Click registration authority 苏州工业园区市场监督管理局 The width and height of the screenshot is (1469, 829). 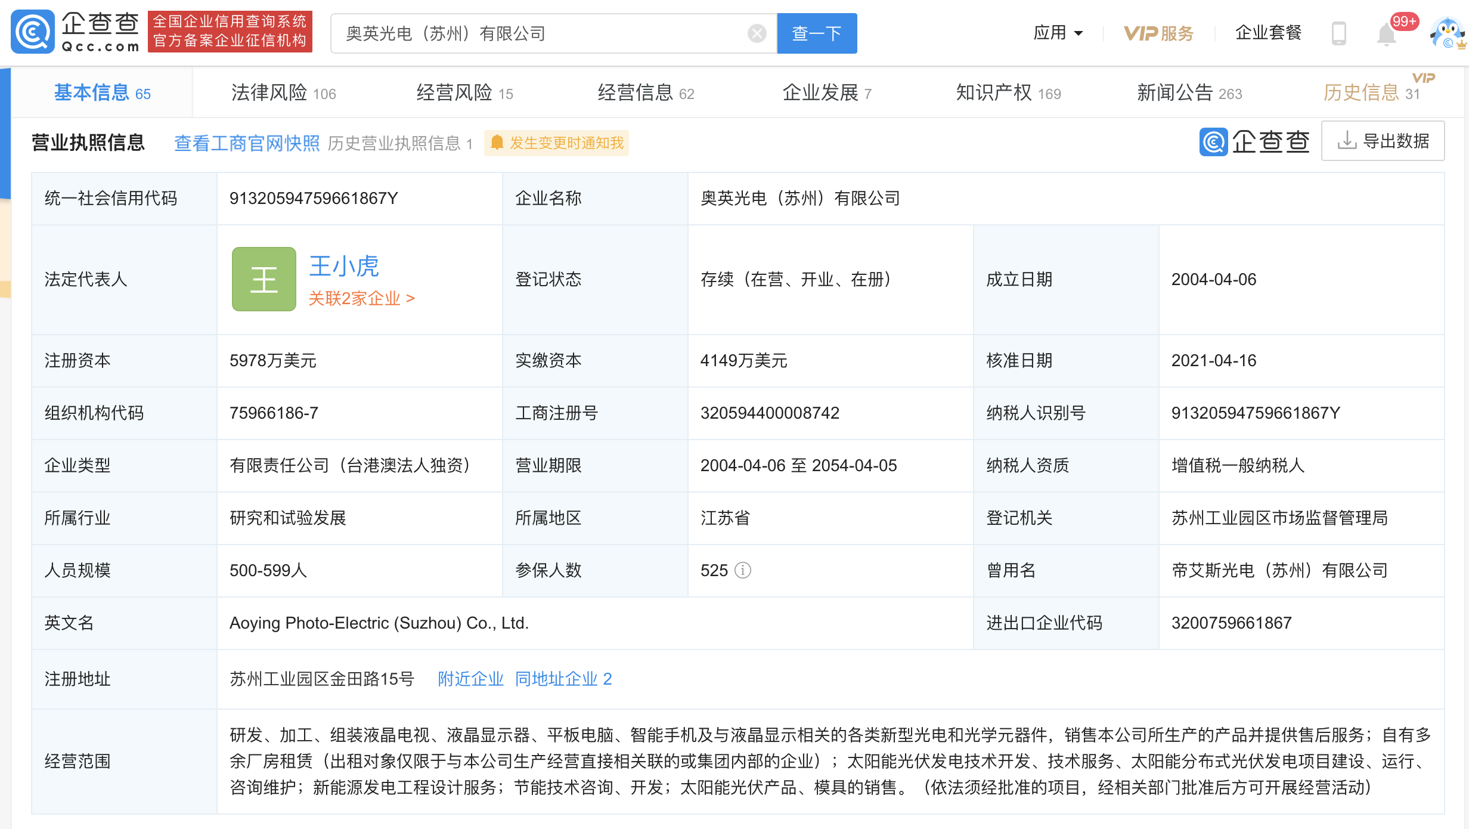[x=1280, y=518]
